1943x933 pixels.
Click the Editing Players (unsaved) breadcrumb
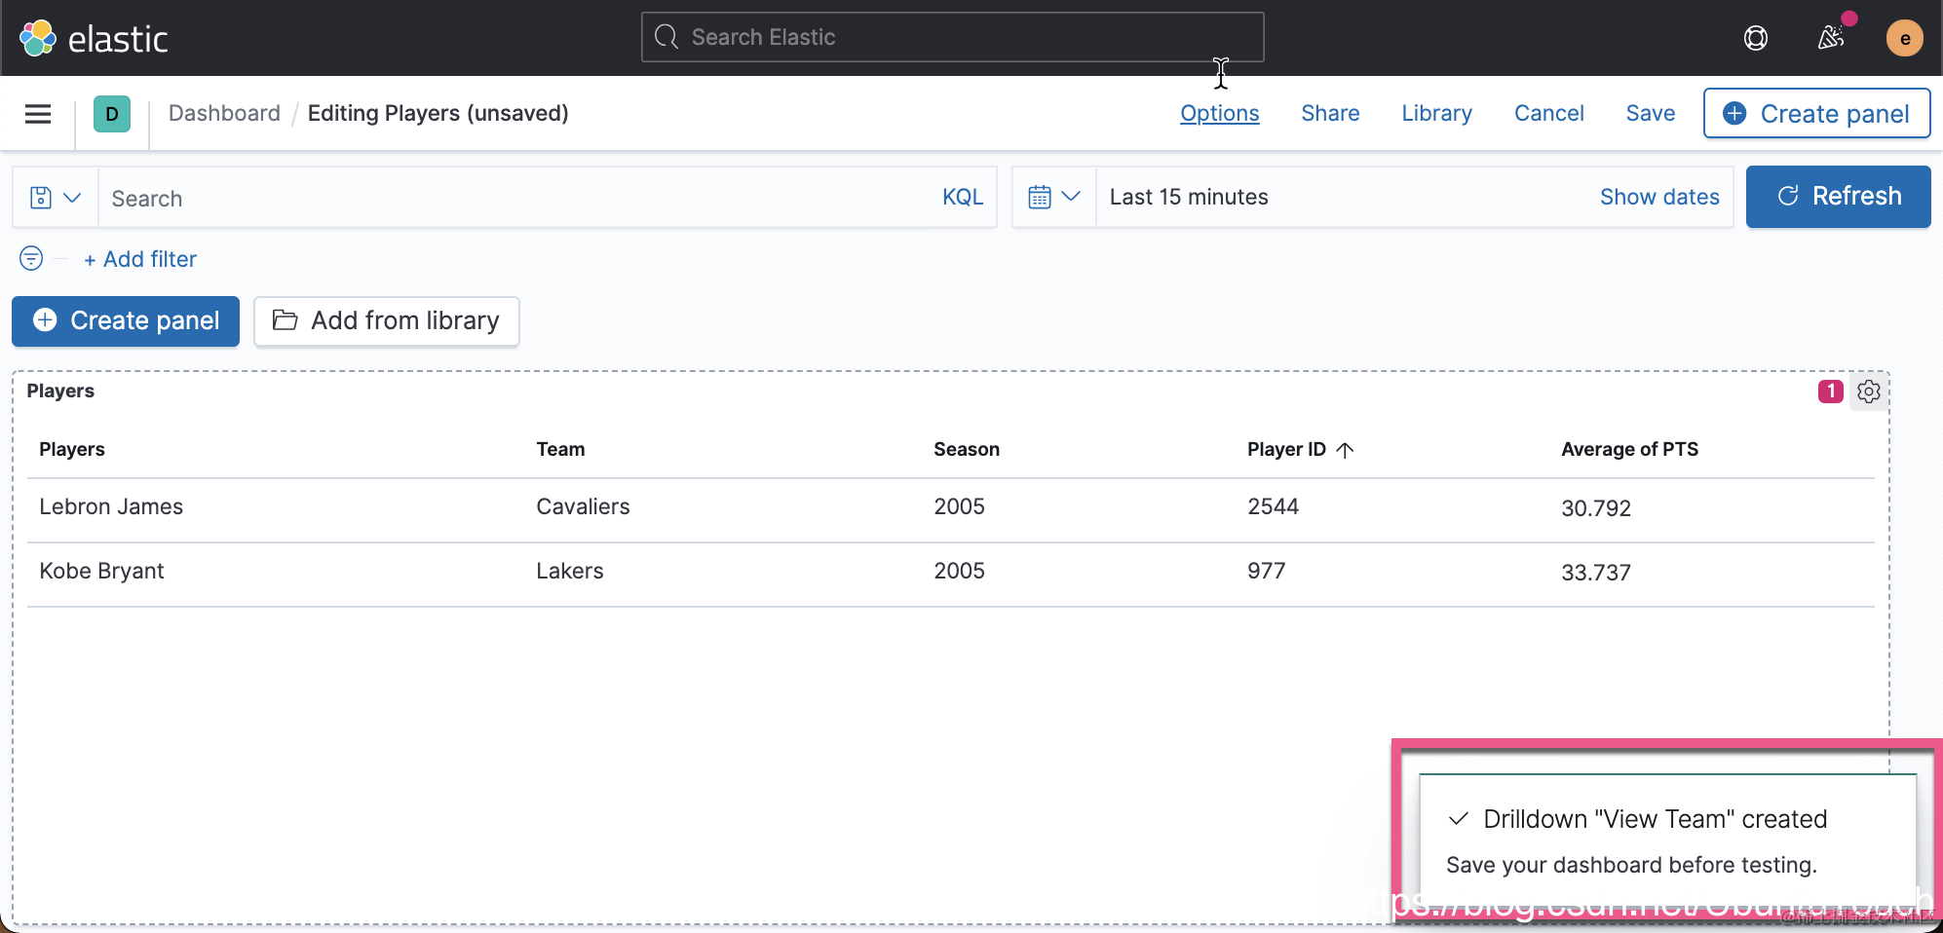(438, 113)
